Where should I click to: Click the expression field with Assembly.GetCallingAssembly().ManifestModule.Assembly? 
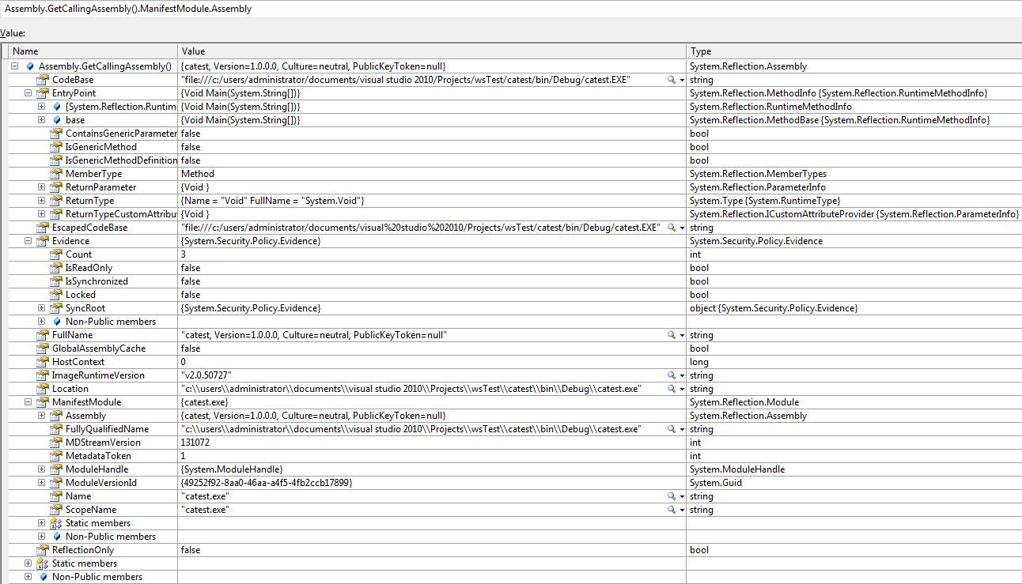tap(511, 9)
